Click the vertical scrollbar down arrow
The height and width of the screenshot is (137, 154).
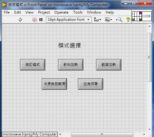pyautogui.click(x=149, y=129)
